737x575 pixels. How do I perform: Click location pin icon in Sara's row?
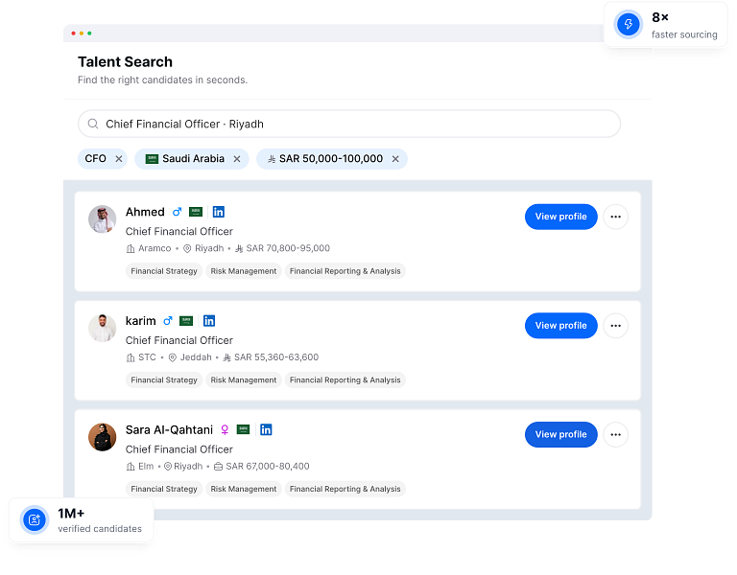168,467
